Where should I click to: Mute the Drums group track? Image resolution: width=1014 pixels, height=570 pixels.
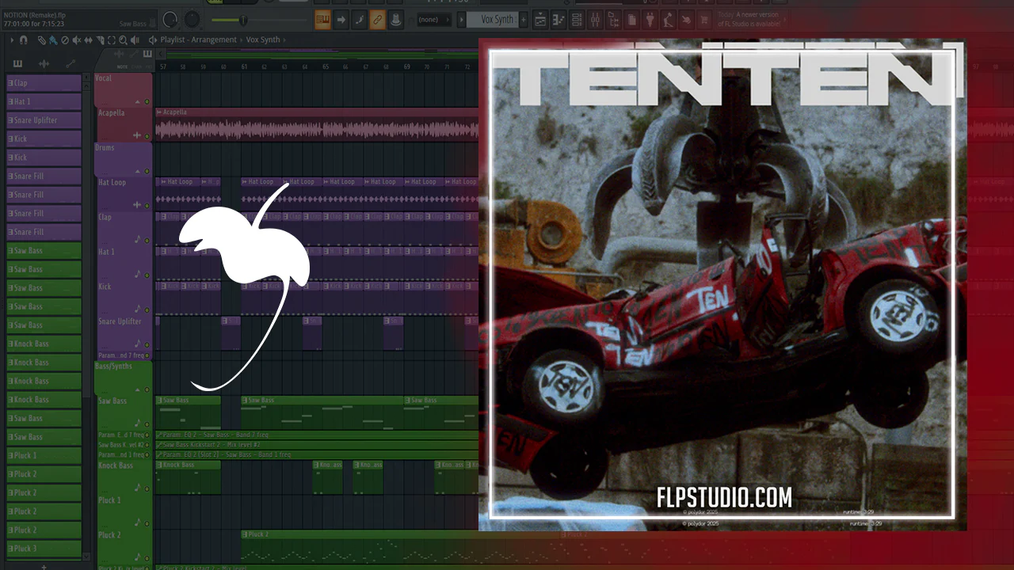(x=147, y=171)
